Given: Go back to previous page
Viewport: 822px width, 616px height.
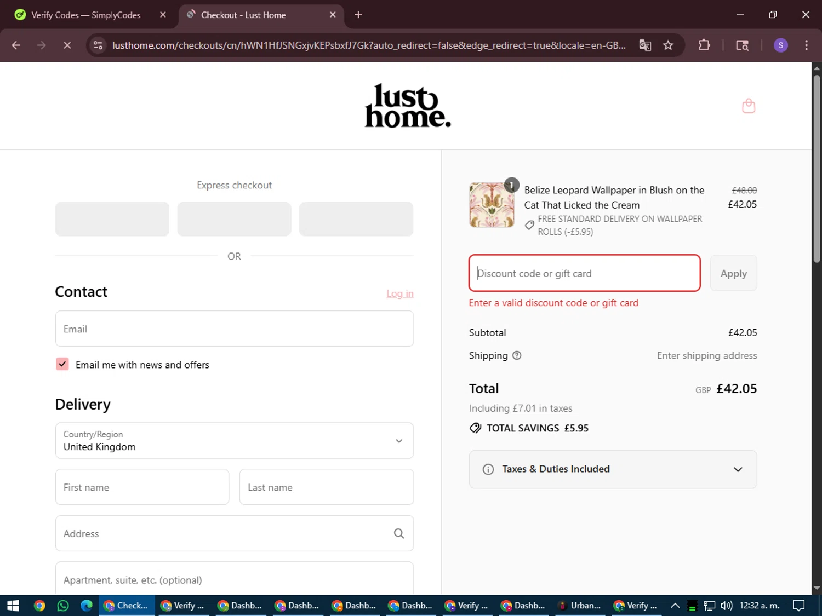Looking at the screenshot, I should click(x=16, y=45).
